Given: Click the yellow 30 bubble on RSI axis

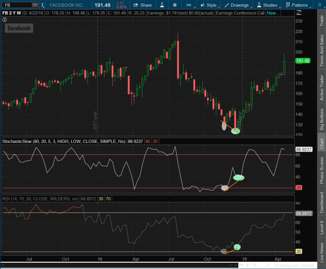Looking at the screenshot, I should pyautogui.click(x=299, y=252).
